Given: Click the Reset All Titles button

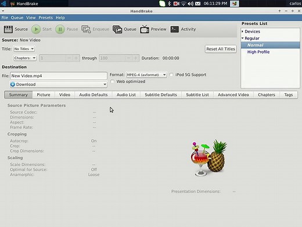Looking at the screenshot, I should pos(221,49).
